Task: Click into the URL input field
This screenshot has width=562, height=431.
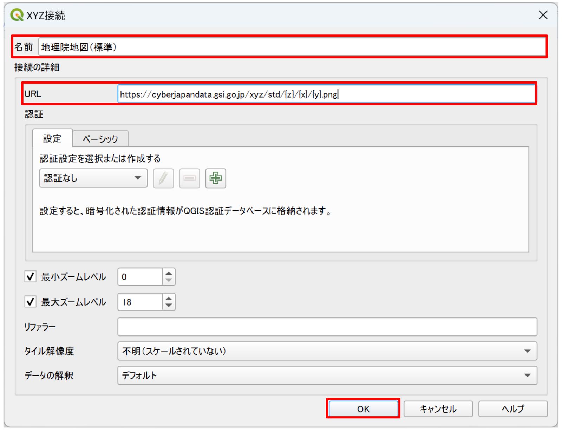Action: click(x=326, y=94)
